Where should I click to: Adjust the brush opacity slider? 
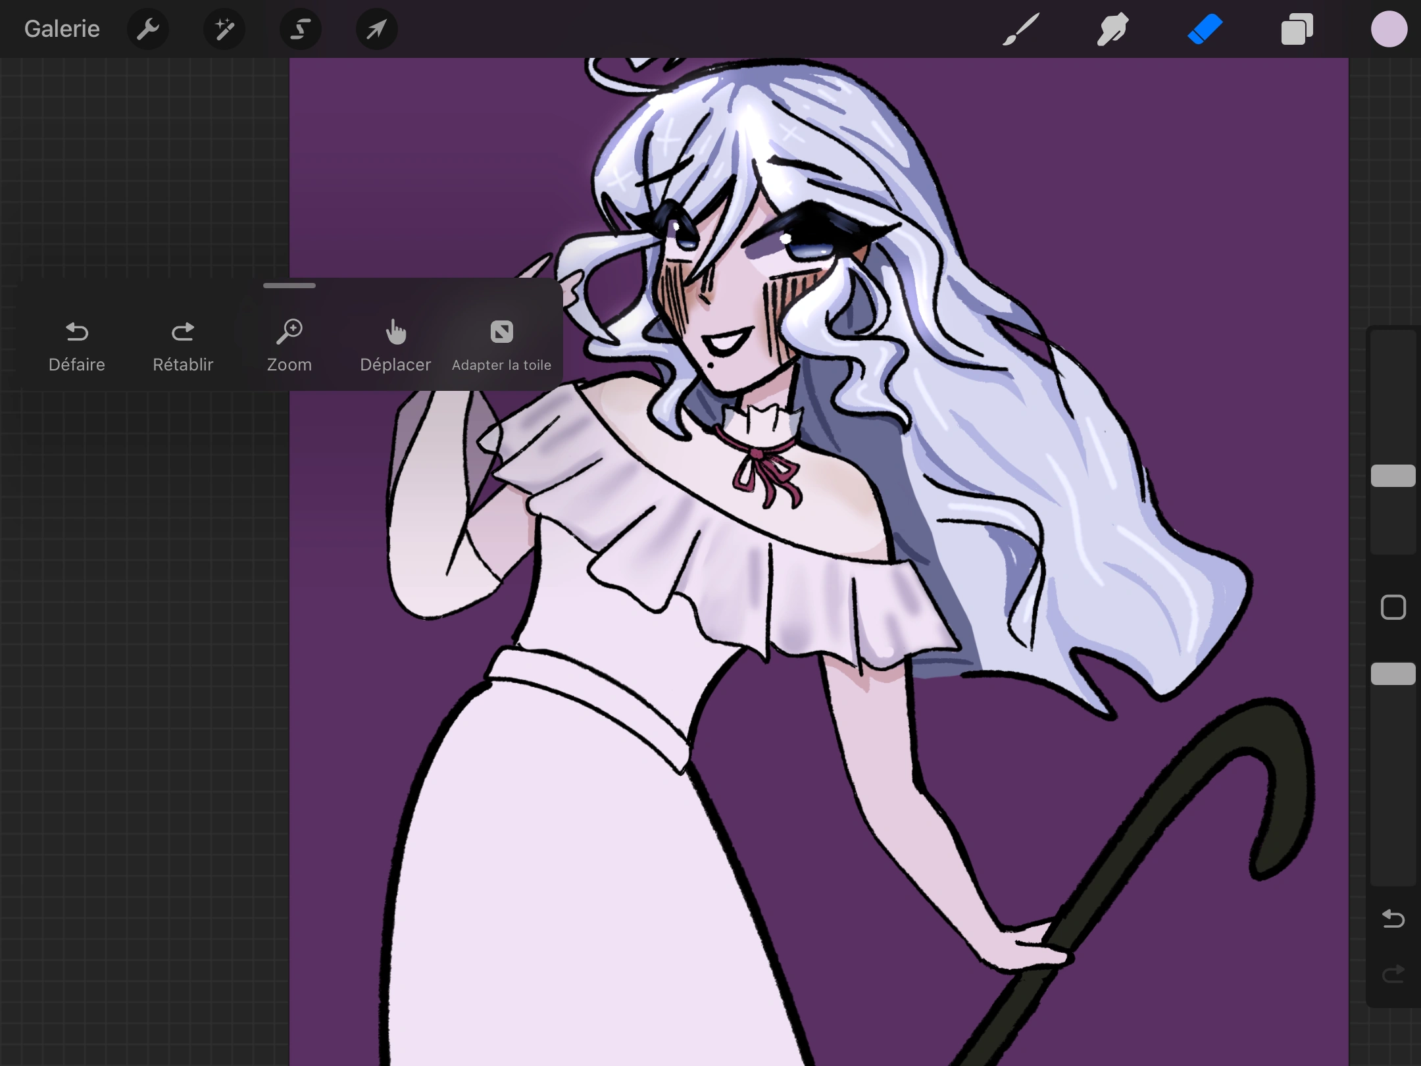(1393, 673)
